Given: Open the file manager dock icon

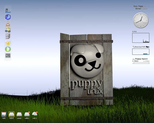Looking at the screenshot, I should [8, 11].
